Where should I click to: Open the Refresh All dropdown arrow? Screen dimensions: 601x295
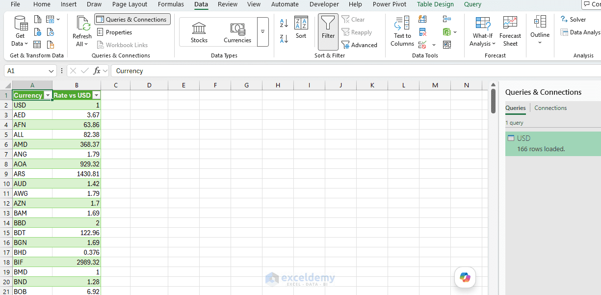coord(86,44)
